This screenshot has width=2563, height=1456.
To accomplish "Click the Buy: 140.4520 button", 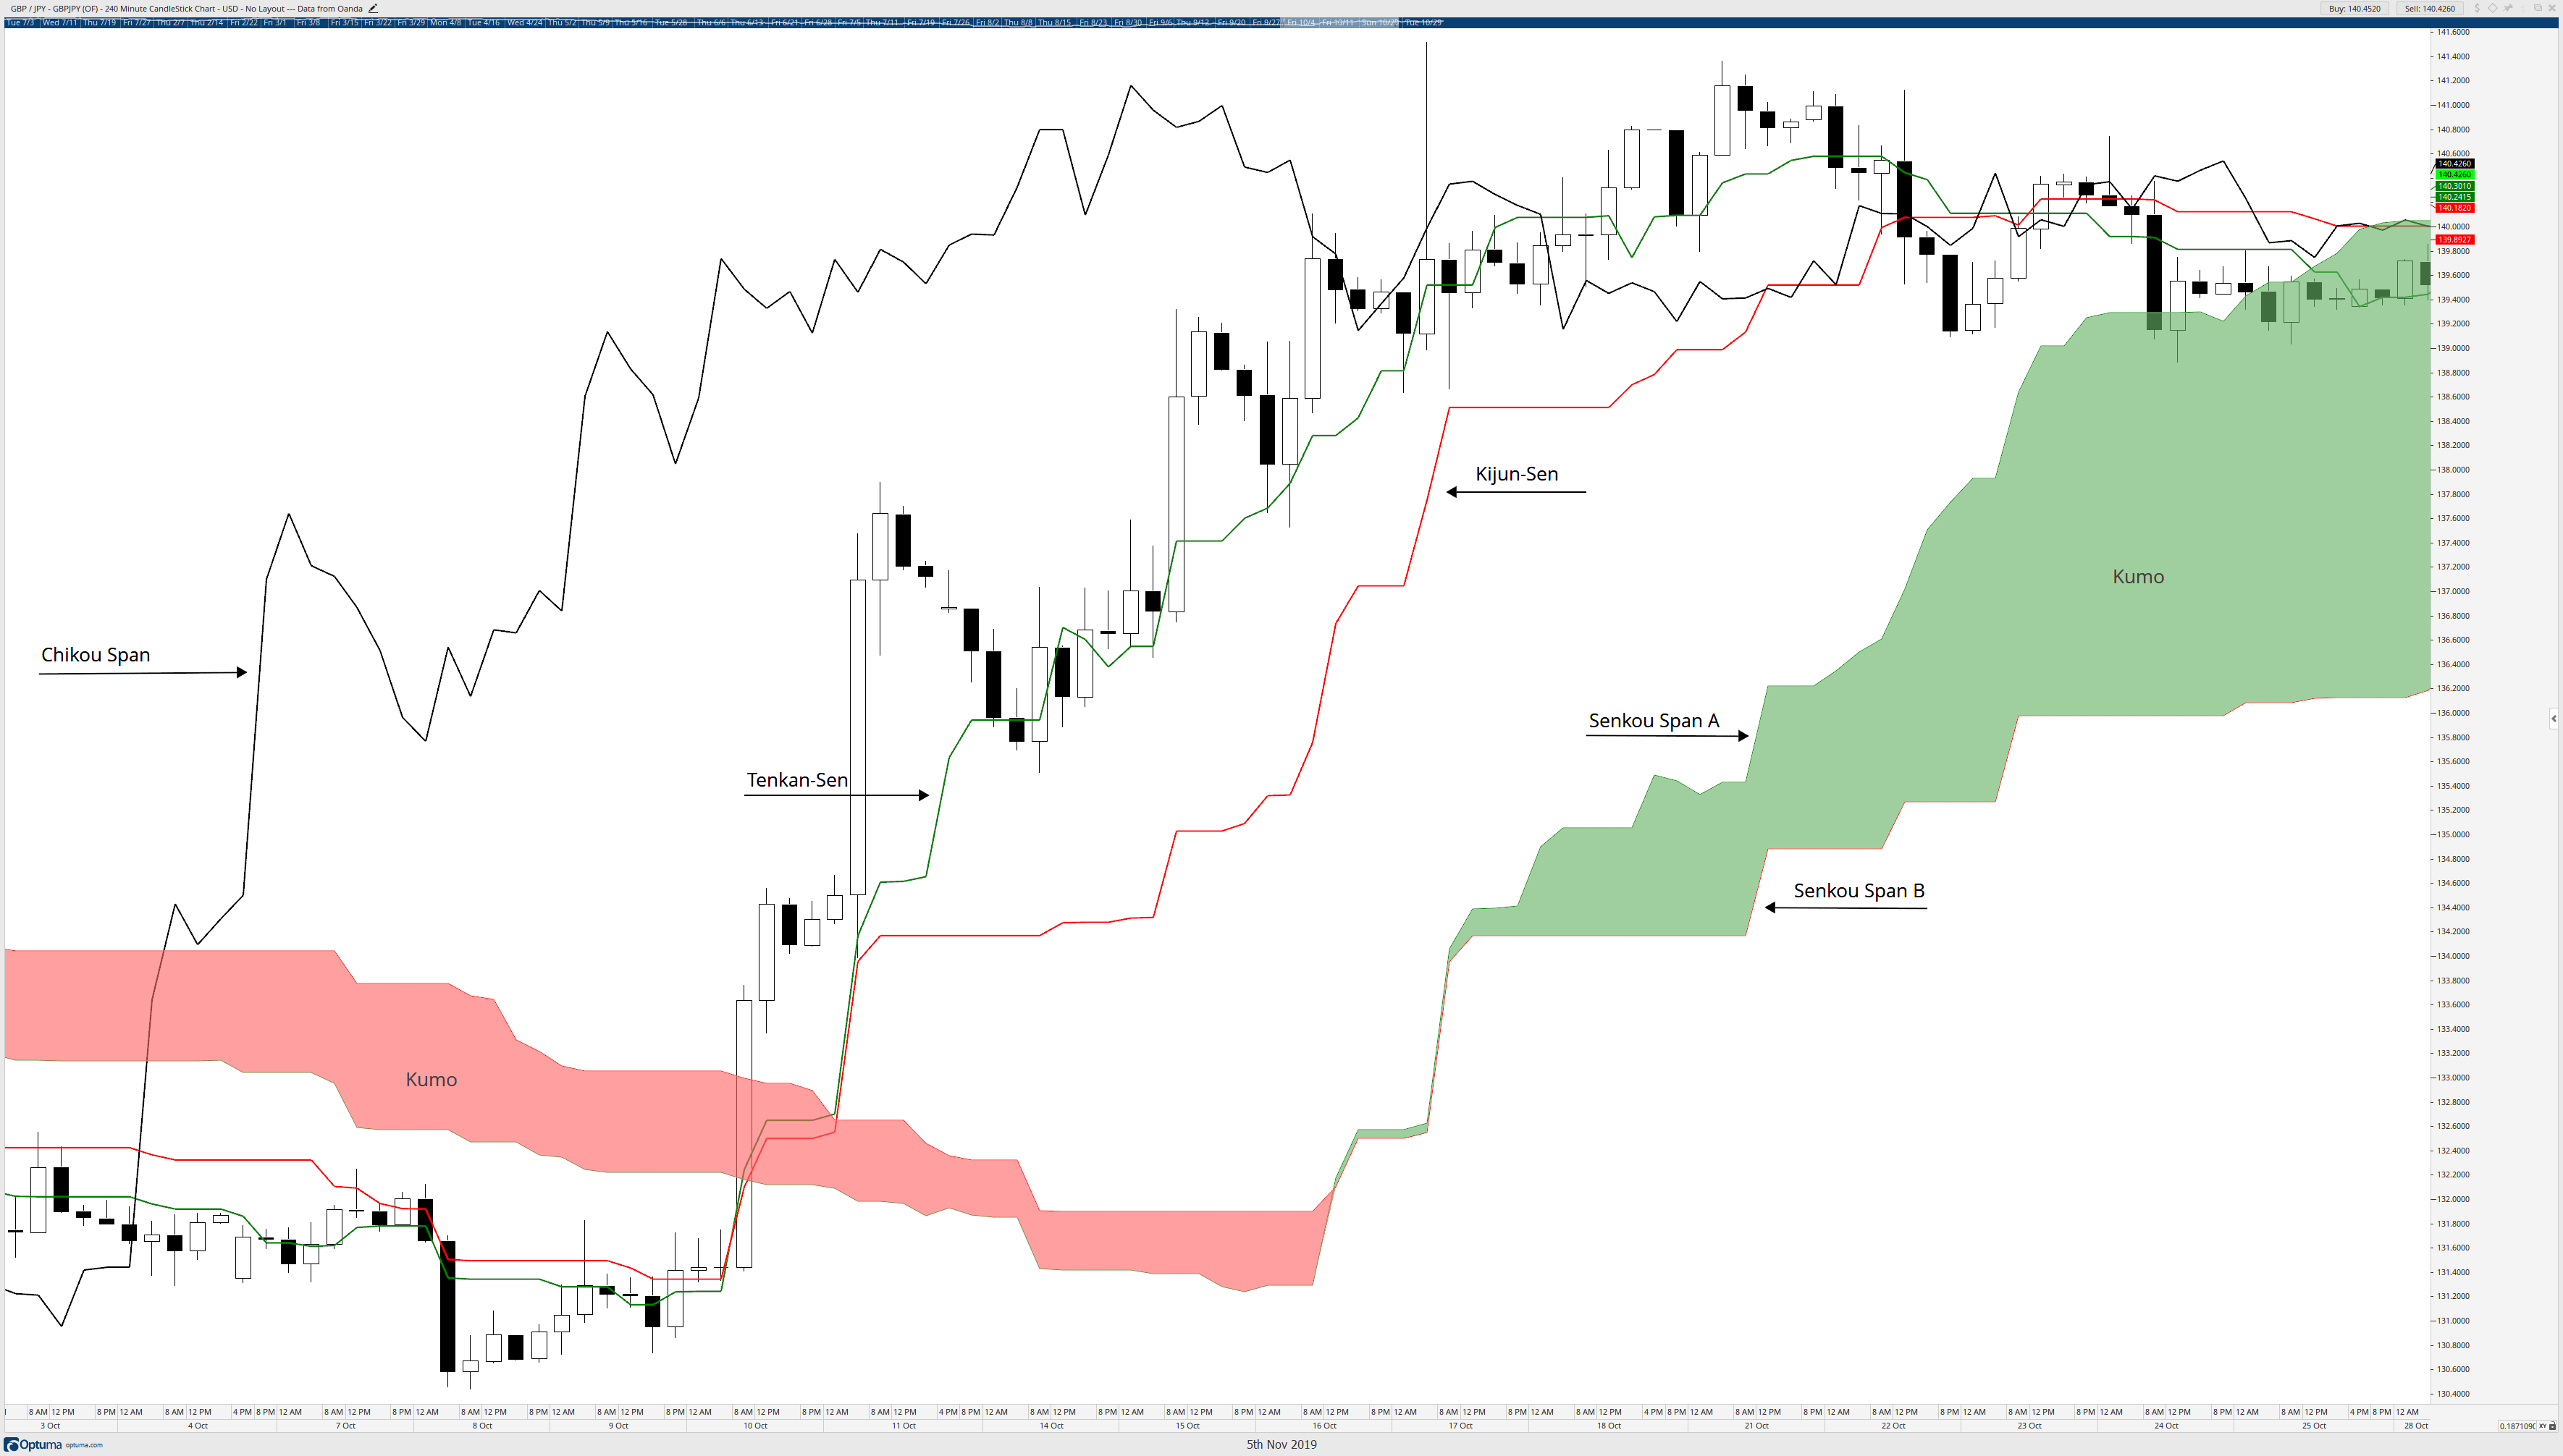I will [x=2354, y=8].
